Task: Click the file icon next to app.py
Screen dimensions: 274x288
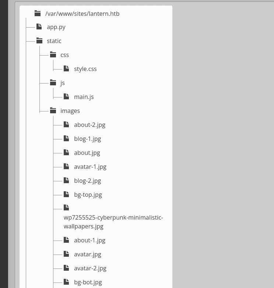Action: (x=39, y=26)
